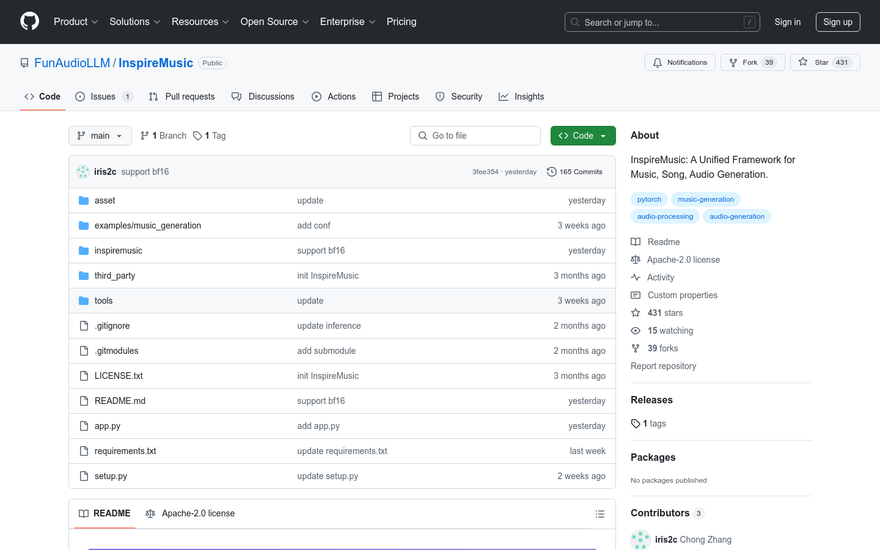Expand the Open Source menu
The image size is (880, 550).
(x=274, y=22)
